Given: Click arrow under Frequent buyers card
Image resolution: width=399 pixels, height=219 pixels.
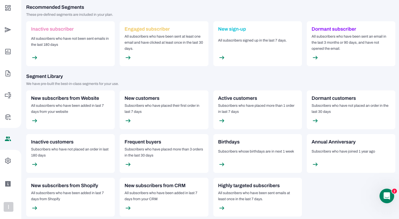Looking at the screenshot, I should click(128, 164).
